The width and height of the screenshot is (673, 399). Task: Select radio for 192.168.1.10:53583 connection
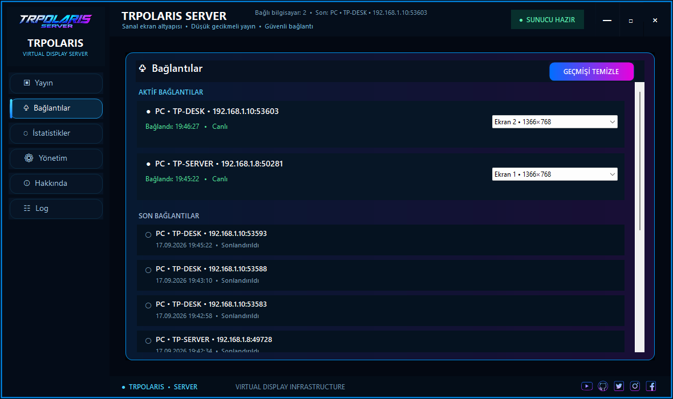pos(148,306)
